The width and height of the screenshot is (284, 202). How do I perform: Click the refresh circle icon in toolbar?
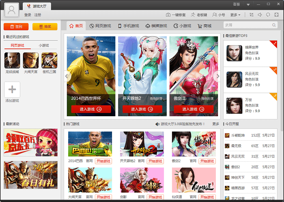click(268, 15)
